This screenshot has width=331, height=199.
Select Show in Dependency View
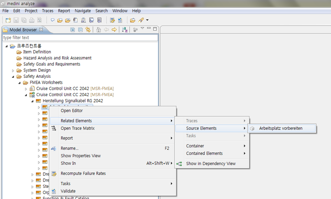click(x=211, y=164)
